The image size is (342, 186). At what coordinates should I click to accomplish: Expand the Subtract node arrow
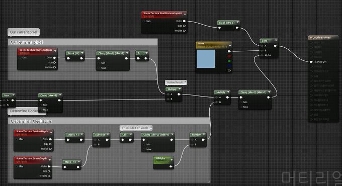108,135
